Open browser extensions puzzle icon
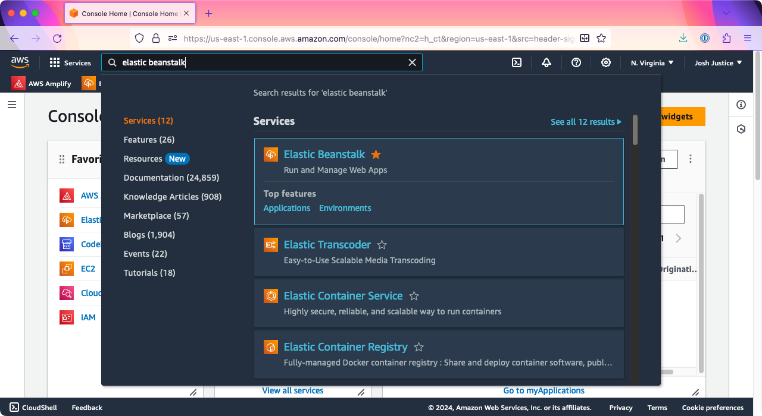The width and height of the screenshot is (762, 416). [726, 38]
